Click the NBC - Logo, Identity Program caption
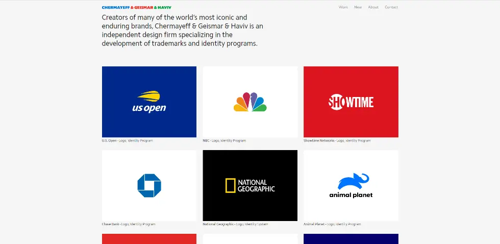Image resolution: width=500 pixels, height=244 pixels. tap(224, 141)
